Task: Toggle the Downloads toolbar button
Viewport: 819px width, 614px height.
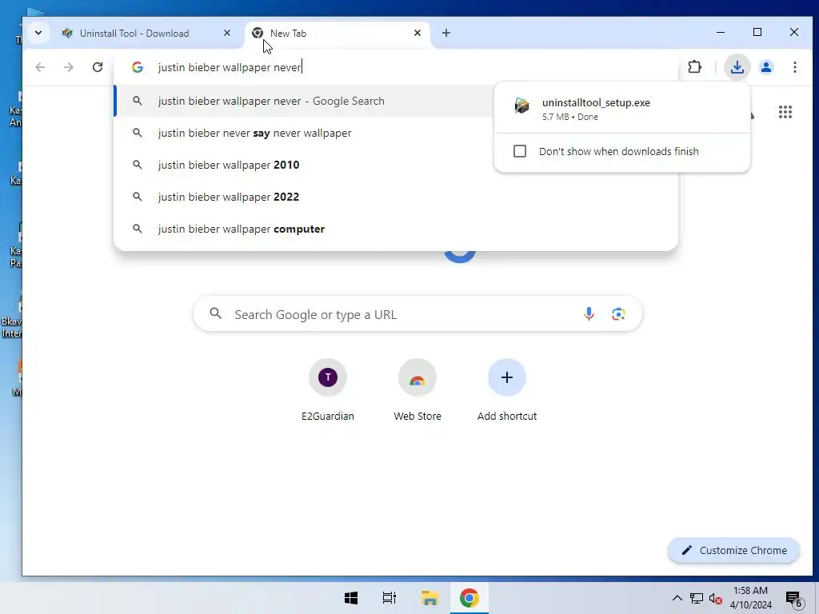Action: [x=737, y=67]
